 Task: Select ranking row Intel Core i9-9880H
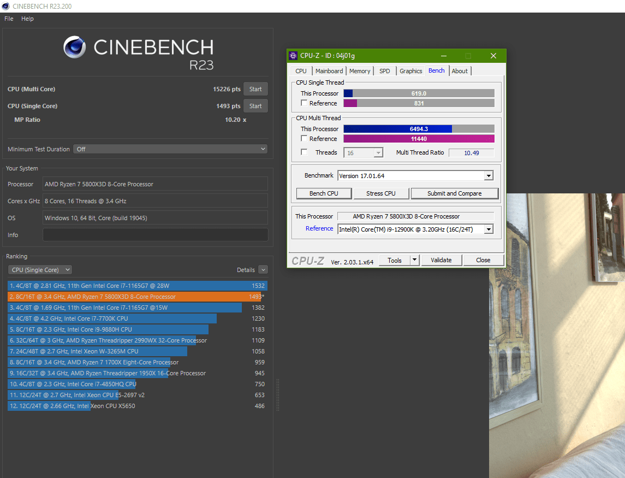(137, 329)
